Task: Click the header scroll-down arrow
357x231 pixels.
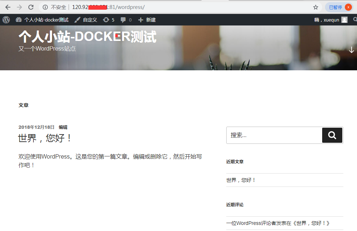Action: 352,50
